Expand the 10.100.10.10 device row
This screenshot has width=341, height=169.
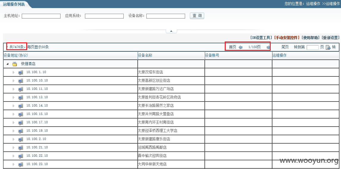(13, 81)
